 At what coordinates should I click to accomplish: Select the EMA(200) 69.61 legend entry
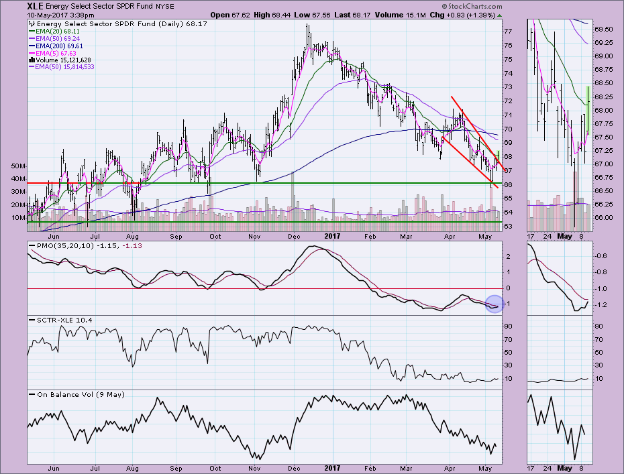(x=62, y=46)
